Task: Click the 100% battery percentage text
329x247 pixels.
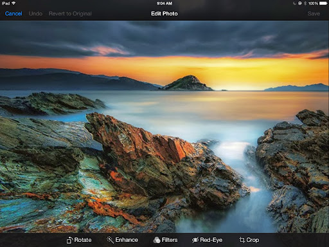Action: (x=313, y=3)
